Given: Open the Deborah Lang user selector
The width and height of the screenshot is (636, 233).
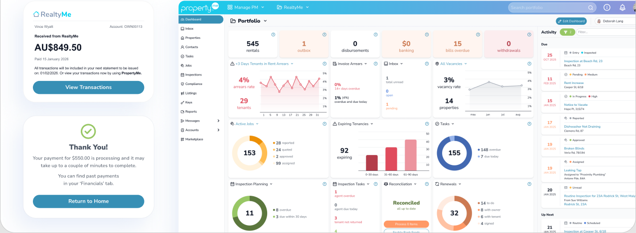Looking at the screenshot, I should click(x=615, y=21).
